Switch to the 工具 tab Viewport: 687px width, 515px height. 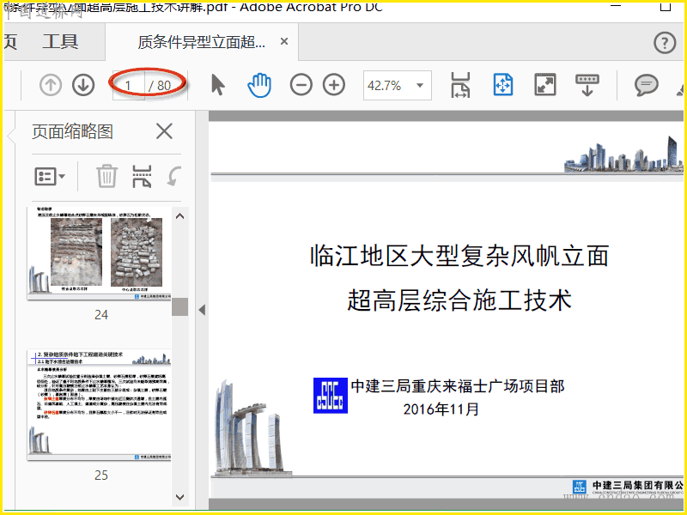60,42
